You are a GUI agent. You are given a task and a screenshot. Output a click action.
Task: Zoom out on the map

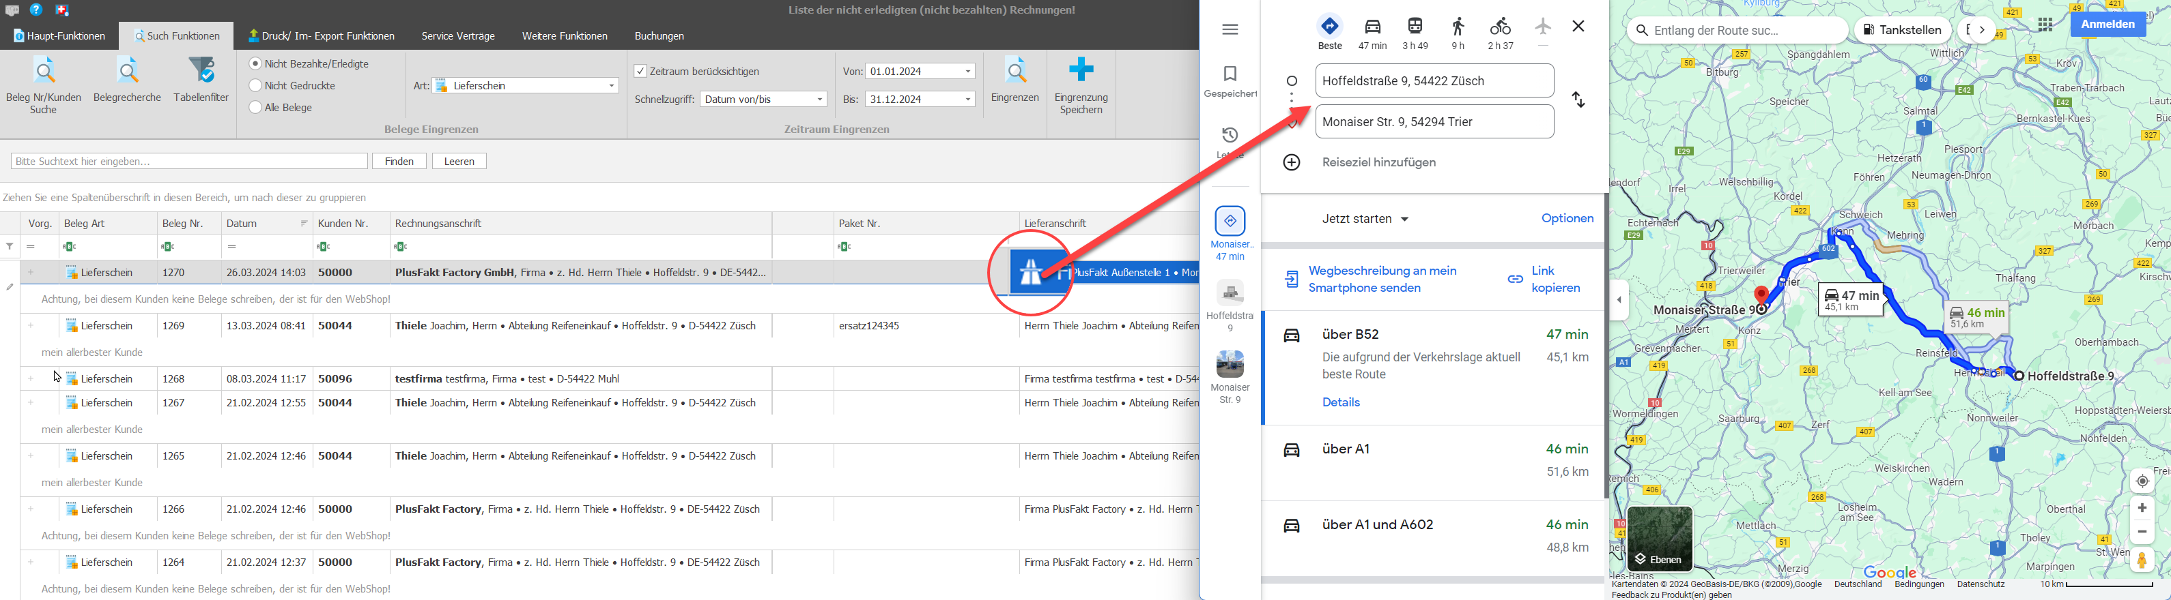click(2142, 532)
